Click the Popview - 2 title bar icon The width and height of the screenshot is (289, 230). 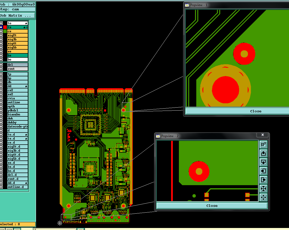pyautogui.click(x=158, y=136)
